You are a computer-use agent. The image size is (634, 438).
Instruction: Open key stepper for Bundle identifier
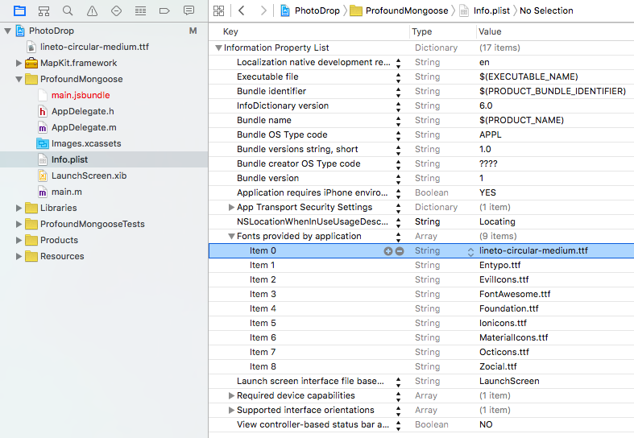click(x=398, y=92)
